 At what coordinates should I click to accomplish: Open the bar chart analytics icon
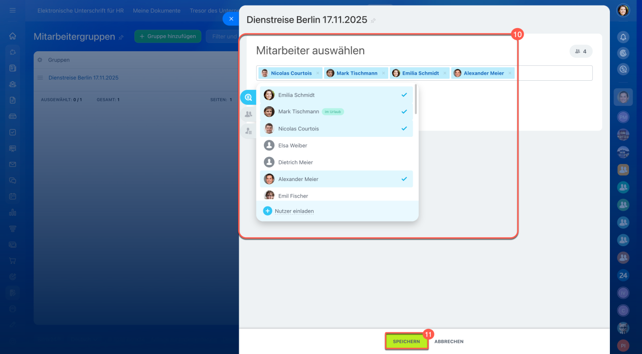tap(13, 213)
